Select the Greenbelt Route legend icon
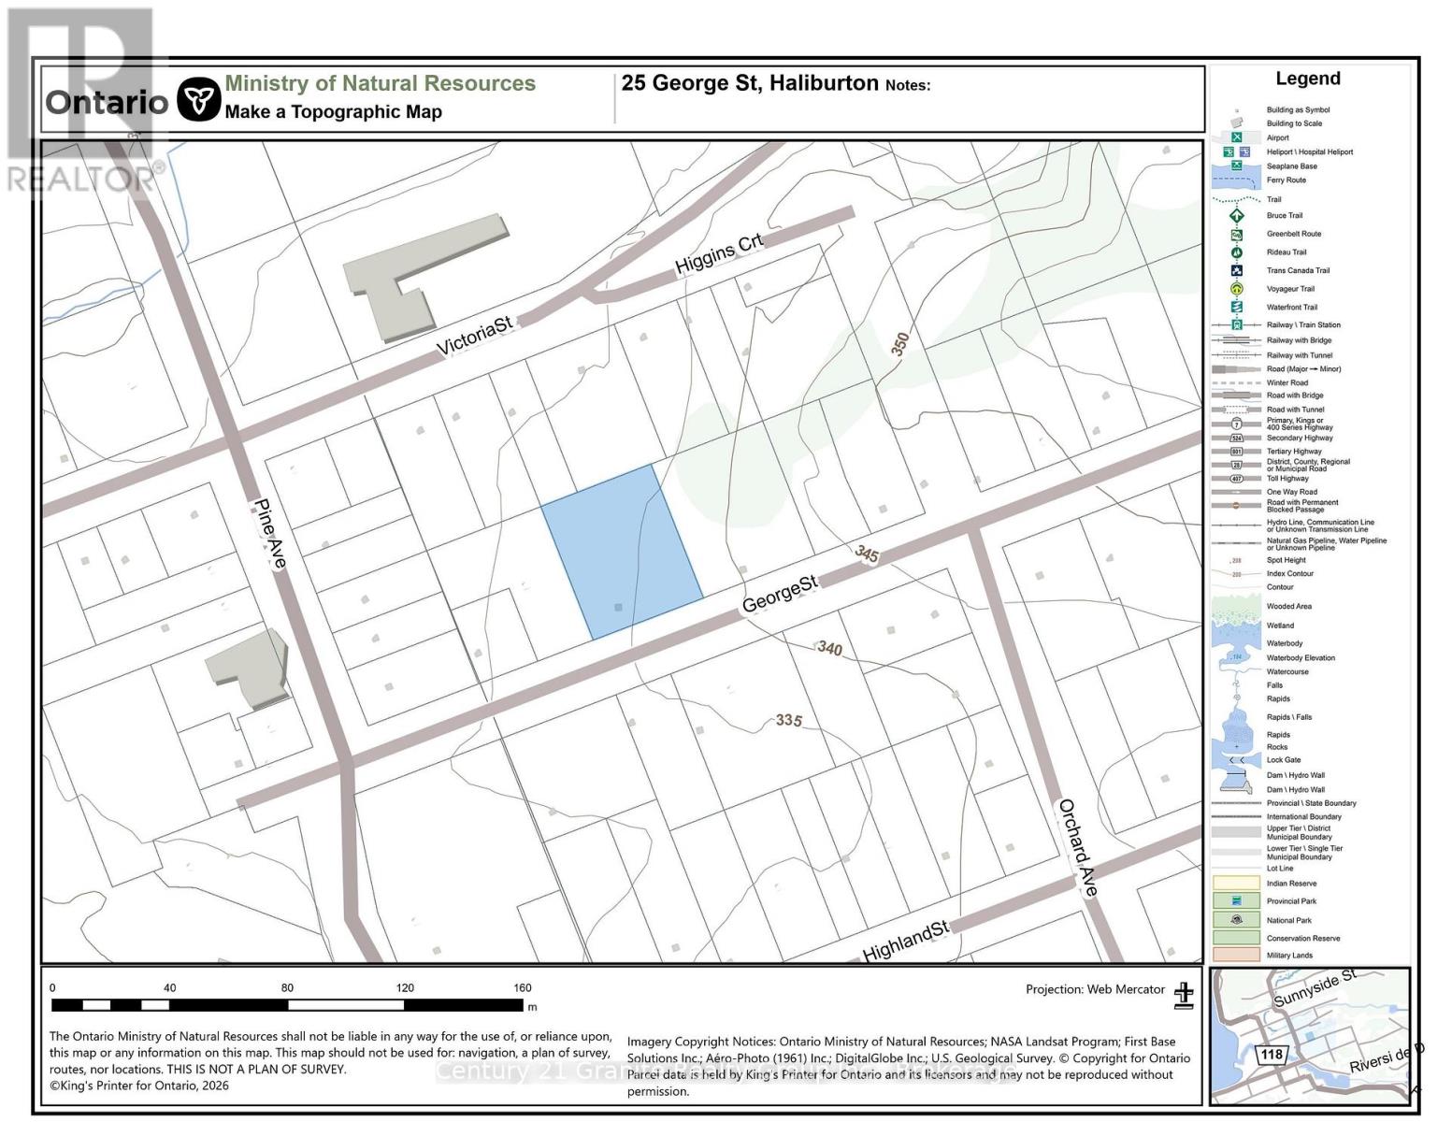 pyautogui.click(x=1236, y=234)
